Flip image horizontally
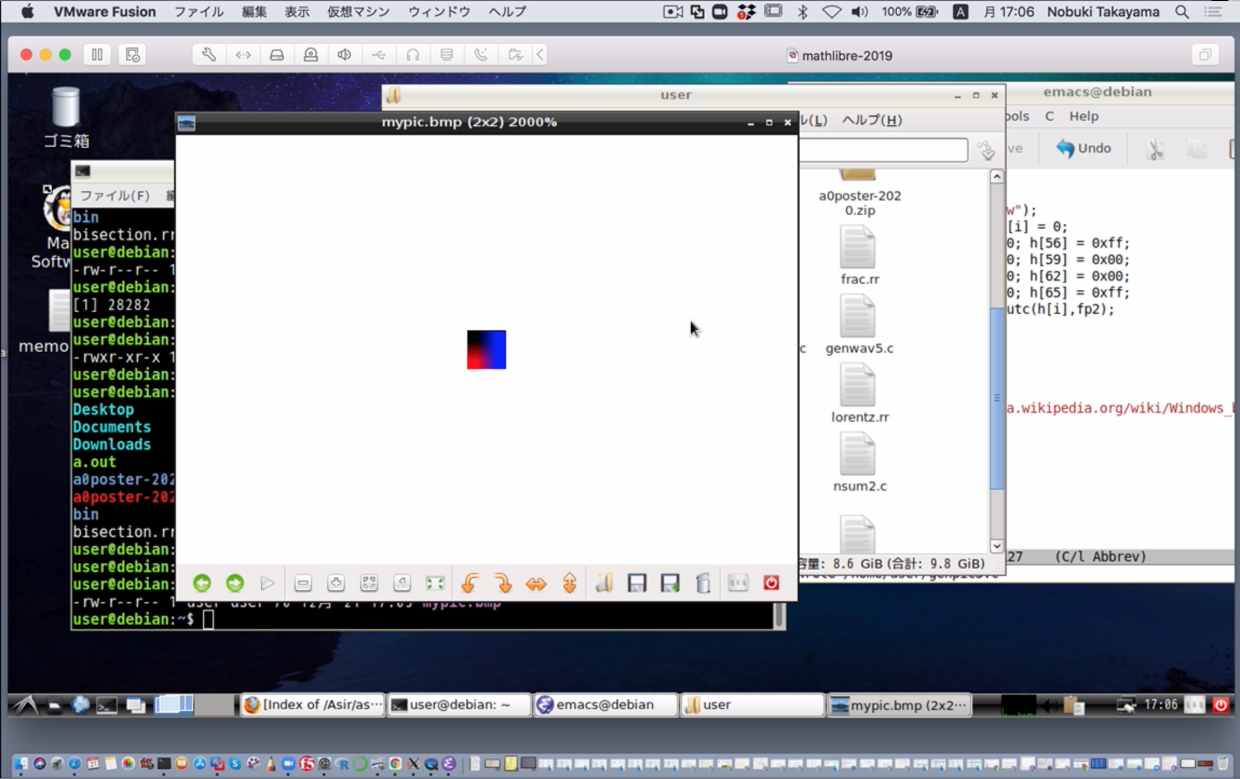 tap(536, 584)
